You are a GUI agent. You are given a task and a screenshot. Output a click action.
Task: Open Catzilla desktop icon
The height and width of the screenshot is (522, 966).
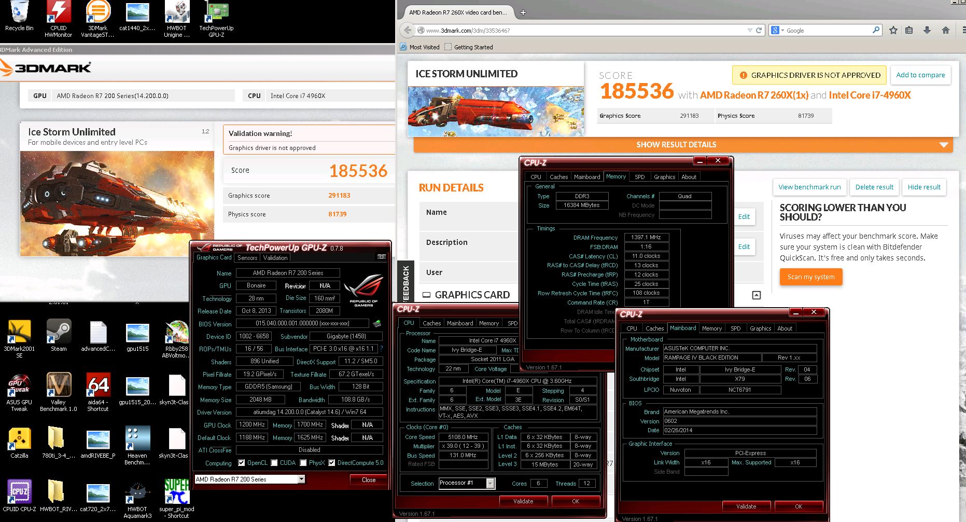(19, 443)
